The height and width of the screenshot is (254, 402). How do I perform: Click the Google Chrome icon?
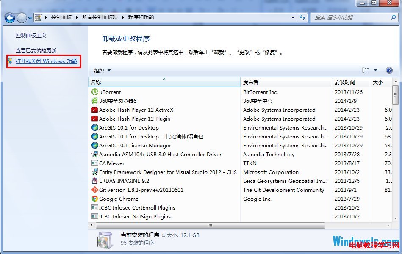click(94, 199)
